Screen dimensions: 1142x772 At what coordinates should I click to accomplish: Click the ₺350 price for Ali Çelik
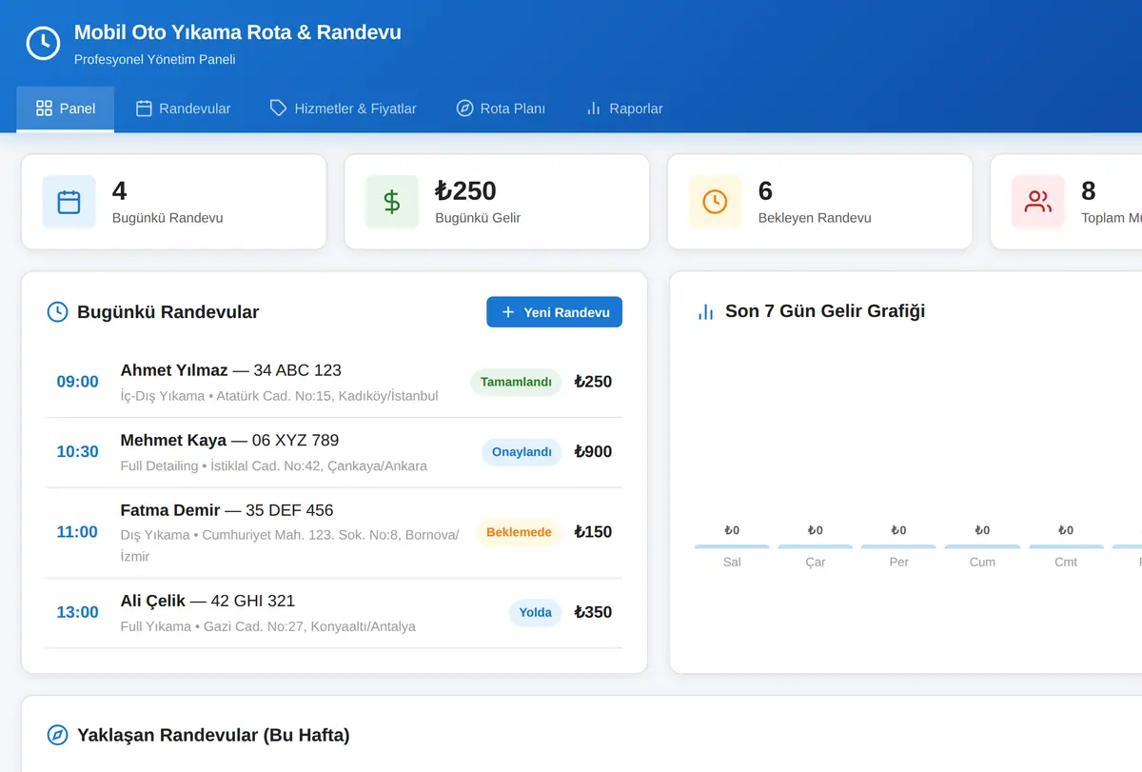coord(593,612)
